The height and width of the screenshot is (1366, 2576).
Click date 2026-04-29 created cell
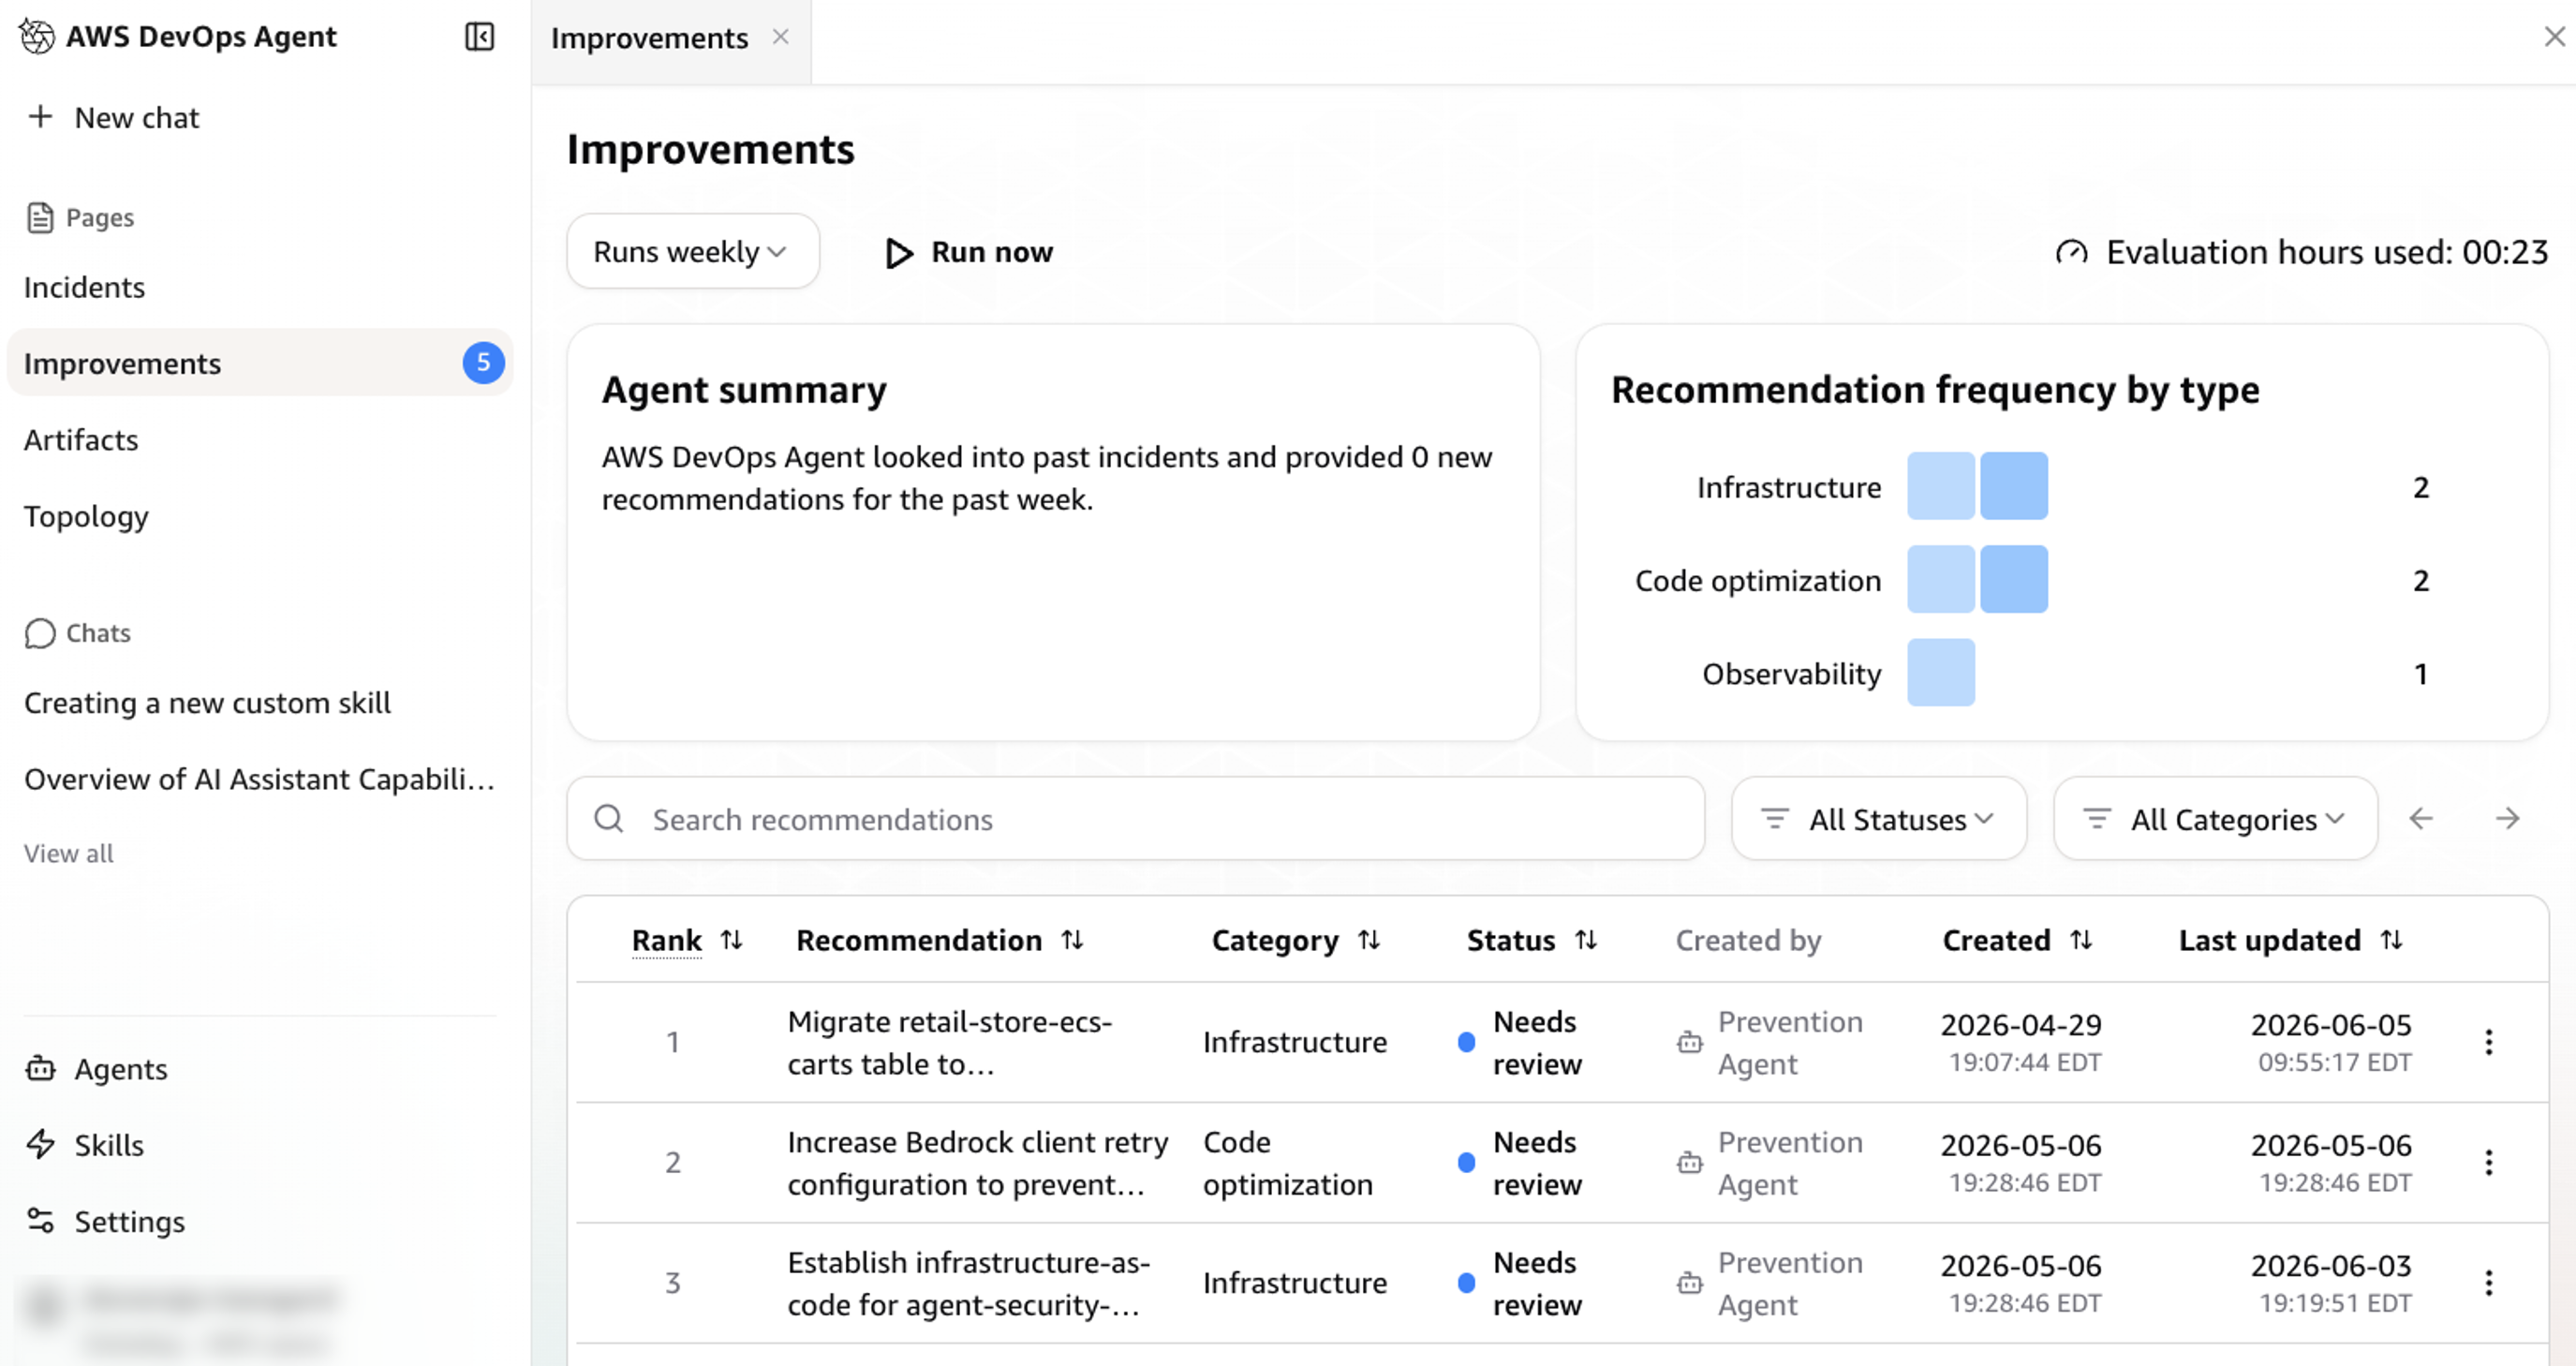tap(2021, 1042)
